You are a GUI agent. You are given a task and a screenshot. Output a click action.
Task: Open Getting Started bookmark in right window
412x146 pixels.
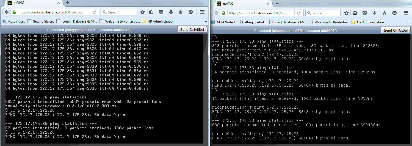[x=250, y=22]
